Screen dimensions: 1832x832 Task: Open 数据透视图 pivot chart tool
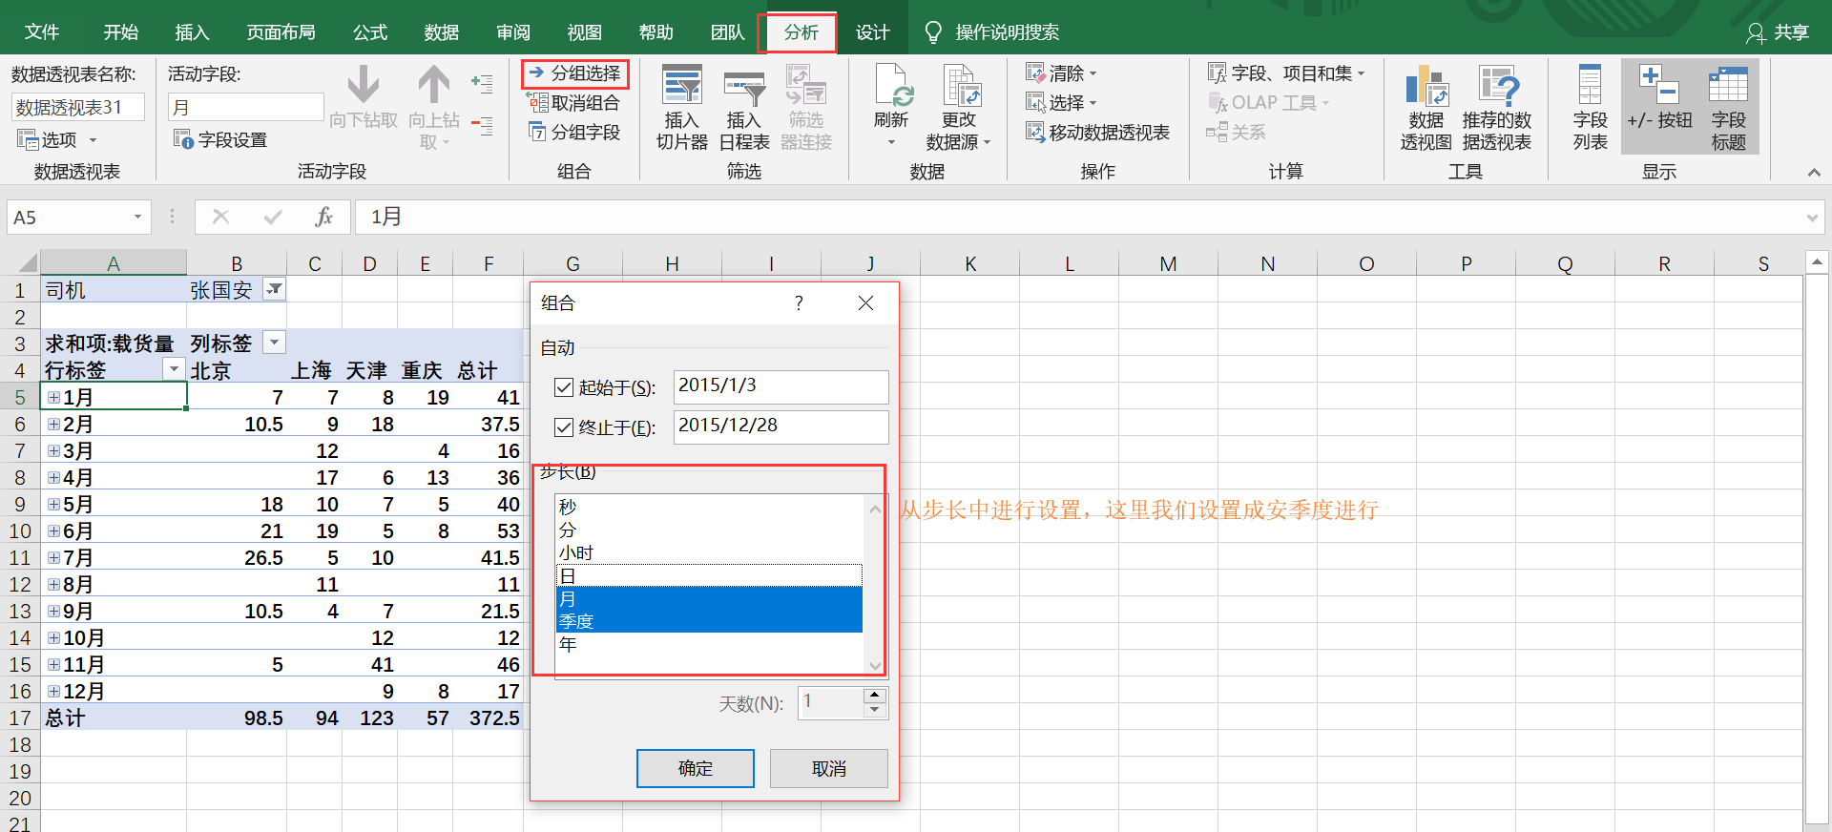pos(1426,108)
